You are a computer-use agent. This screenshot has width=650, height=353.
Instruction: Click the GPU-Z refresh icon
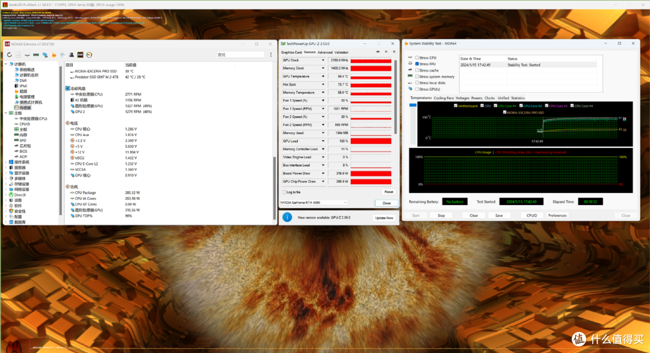coord(386,52)
